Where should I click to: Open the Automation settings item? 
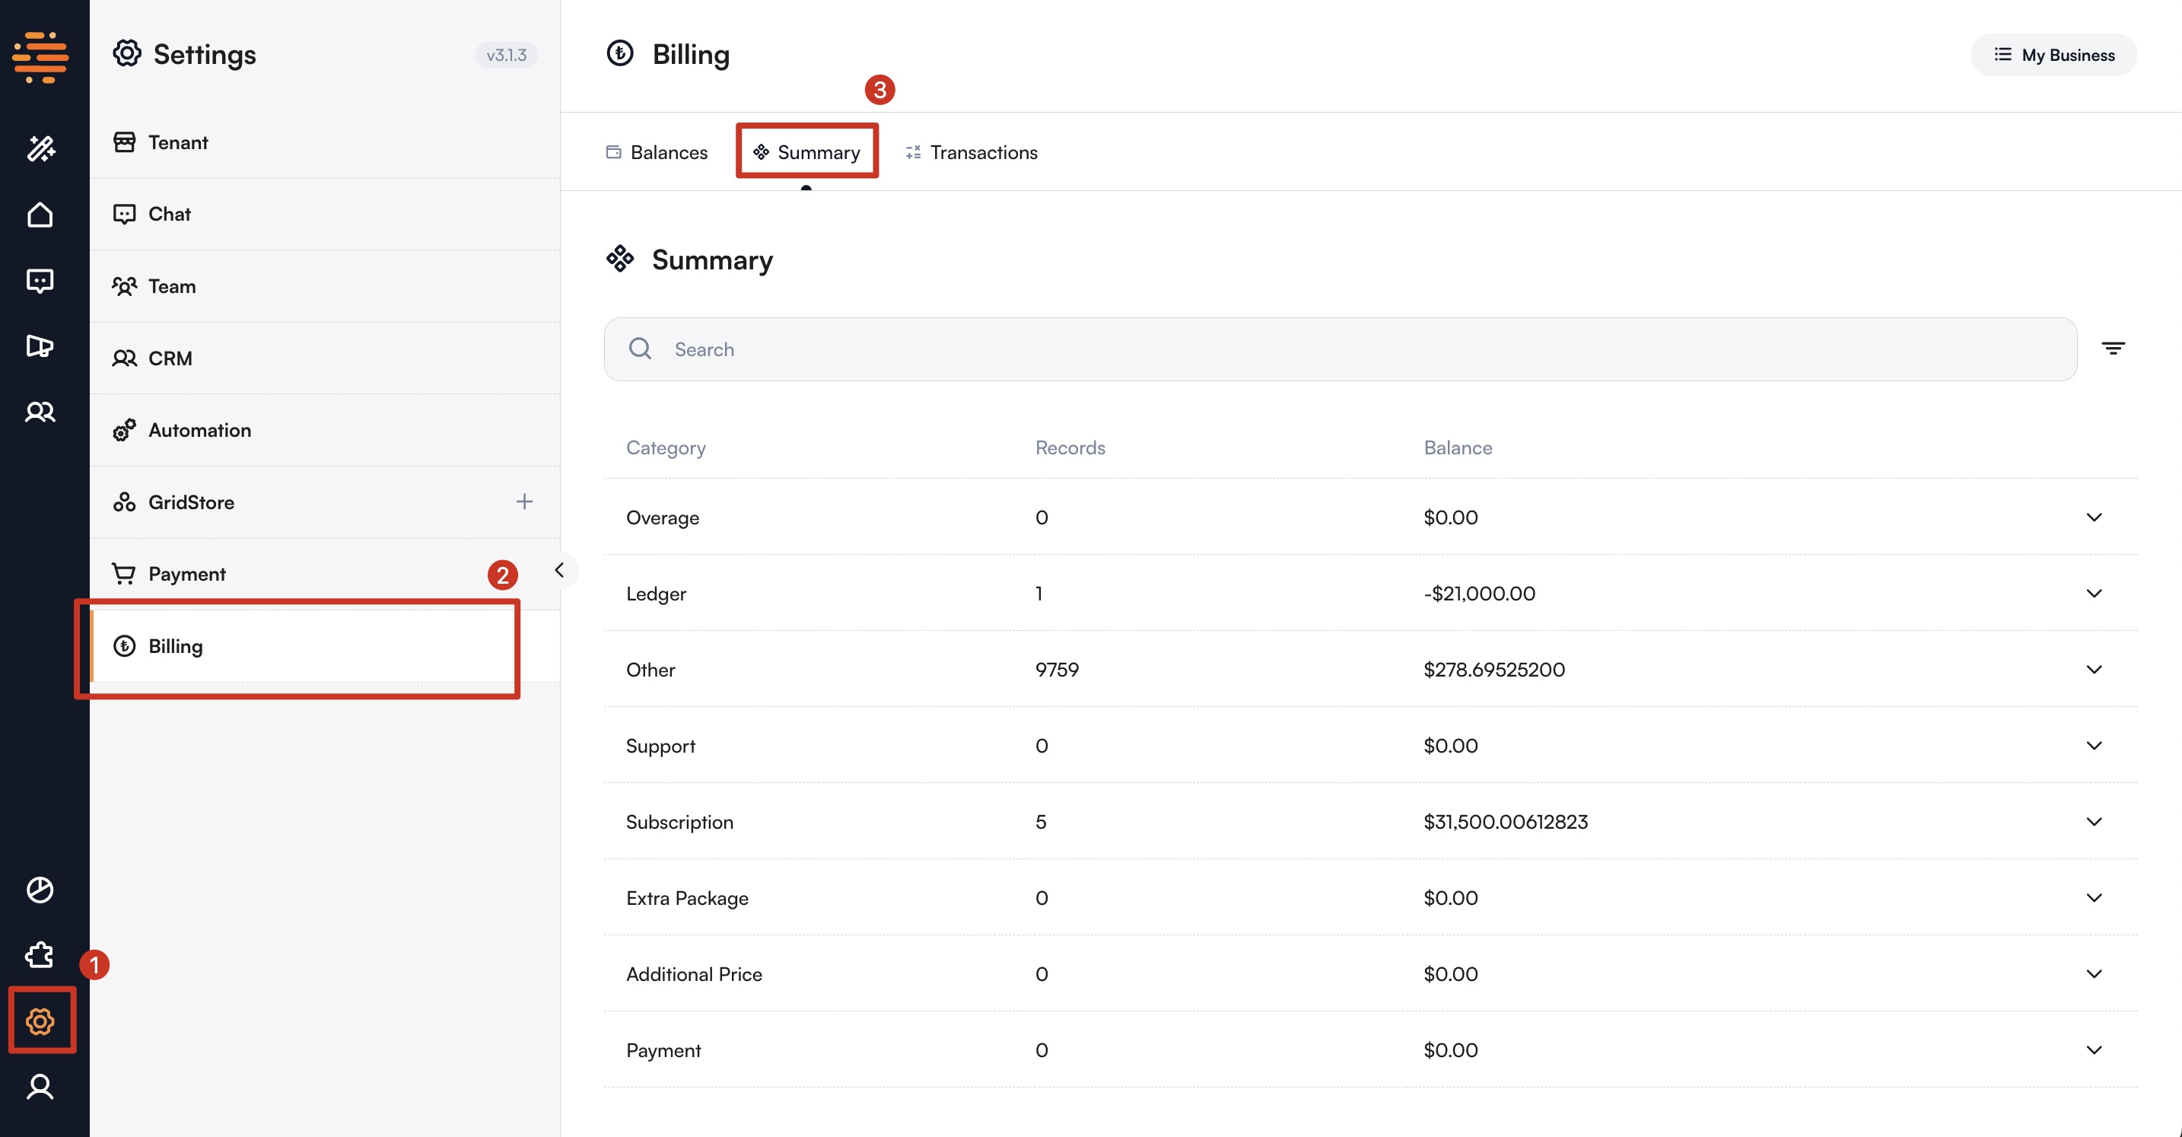(x=199, y=431)
